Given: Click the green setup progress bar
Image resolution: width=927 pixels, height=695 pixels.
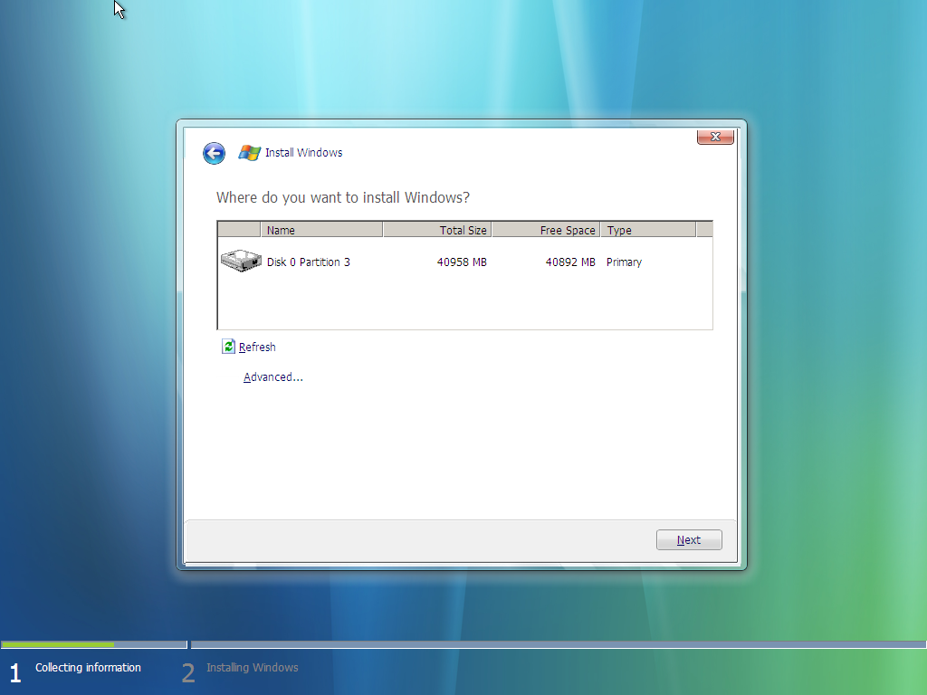Looking at the screenshot, I should pos(58,644).
